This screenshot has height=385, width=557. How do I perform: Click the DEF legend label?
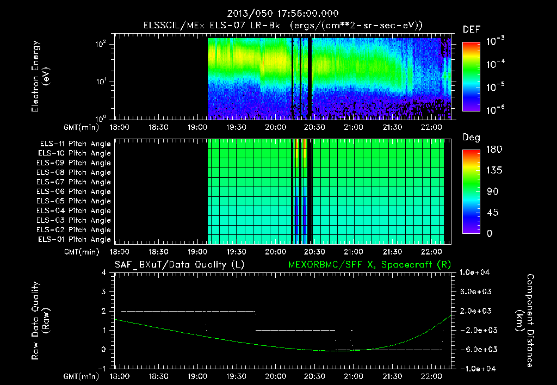click(472, 29)
